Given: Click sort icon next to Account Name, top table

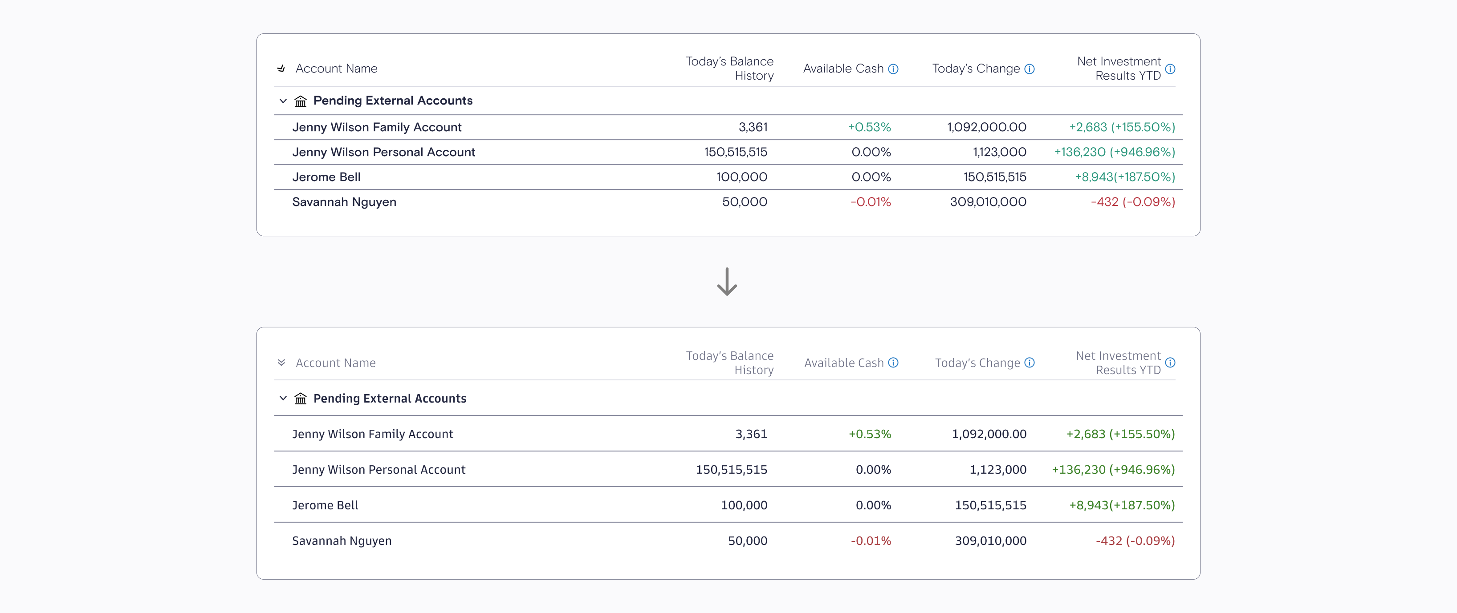Looking at the screenshot, I should [x=281, y=69].
